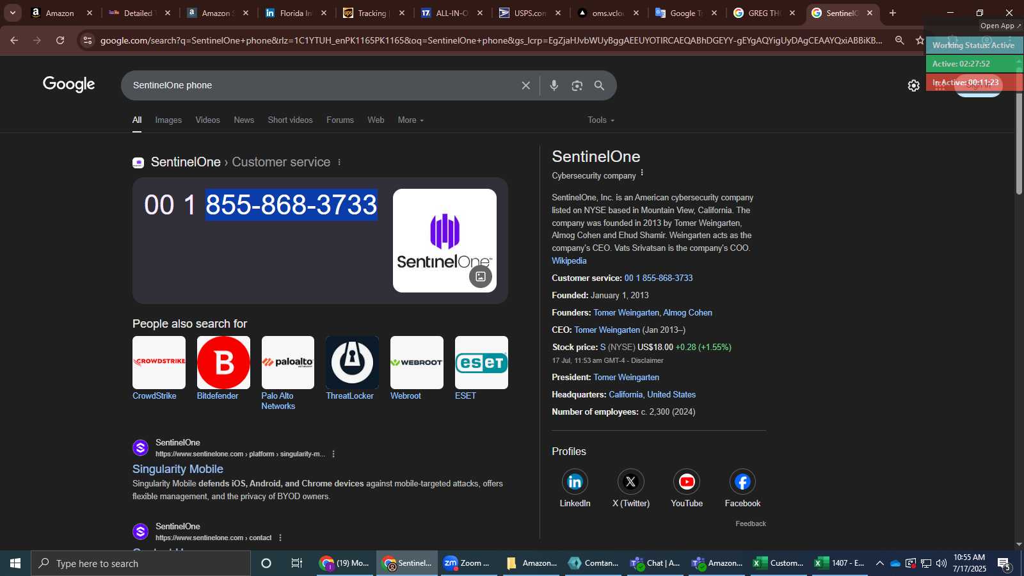1024x576 pixels.
Task: Reload the page with the refresh icon
Action: point(60,40)
